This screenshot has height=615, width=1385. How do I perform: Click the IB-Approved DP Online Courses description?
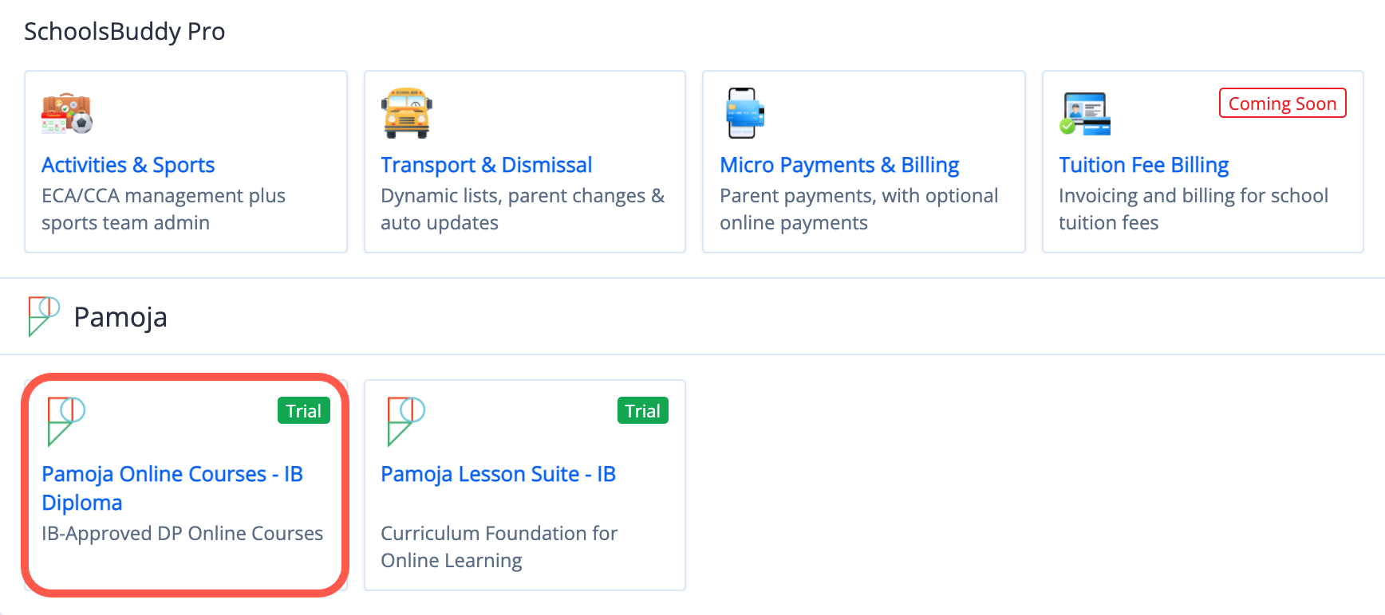pyautogui.click(x=182, y=533)
